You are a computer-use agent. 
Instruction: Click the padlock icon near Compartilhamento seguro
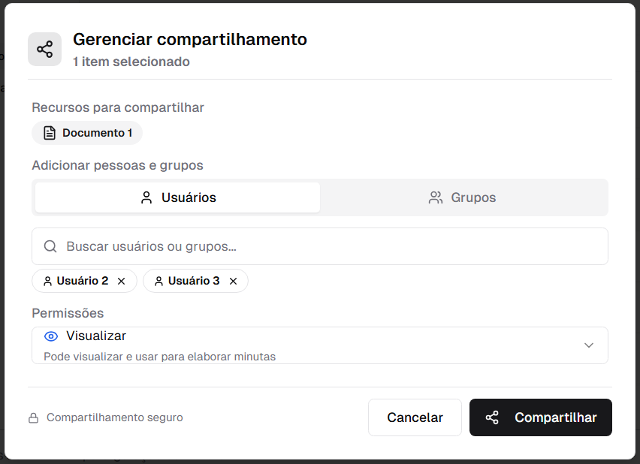coord(33,417)
